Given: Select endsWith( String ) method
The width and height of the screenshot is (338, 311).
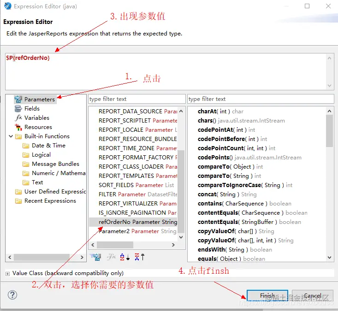Looking at the screenshot, I should click(235, 250).
